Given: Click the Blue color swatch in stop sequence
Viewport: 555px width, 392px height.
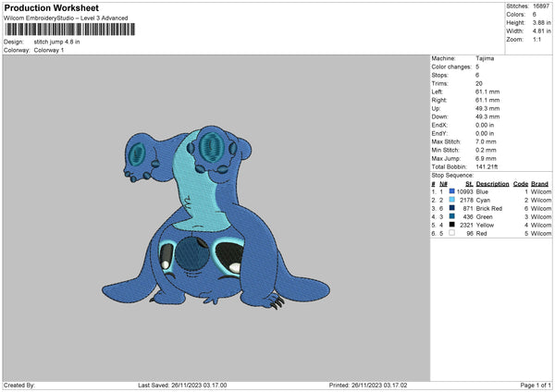Looking at the screenshot, I should [x=451, y=191].
